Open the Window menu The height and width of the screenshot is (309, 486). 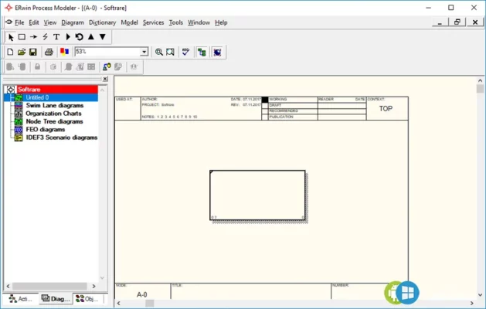(199, 22)
